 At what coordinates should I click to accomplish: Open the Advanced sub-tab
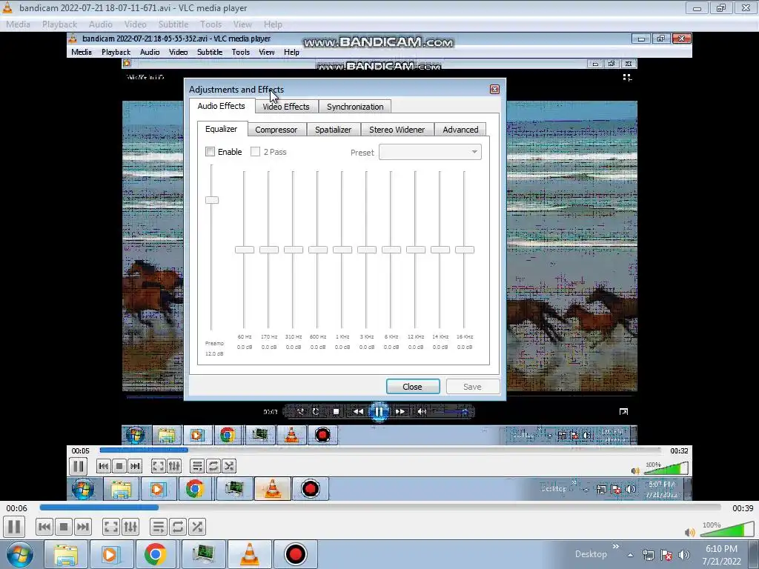pyautogui.click(x=460, y=130)
